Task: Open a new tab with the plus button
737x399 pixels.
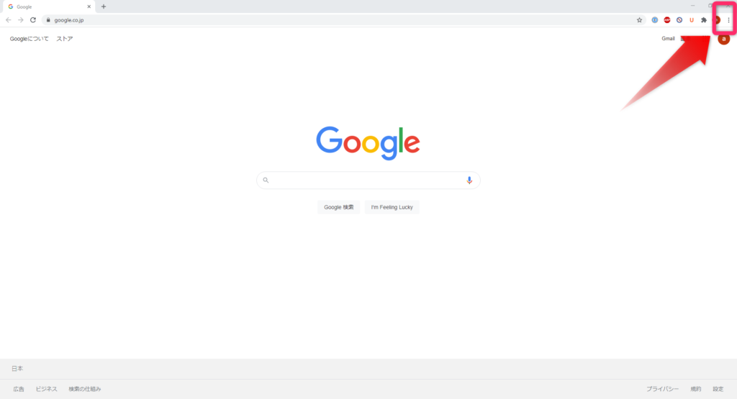Action: click(104, 6)
